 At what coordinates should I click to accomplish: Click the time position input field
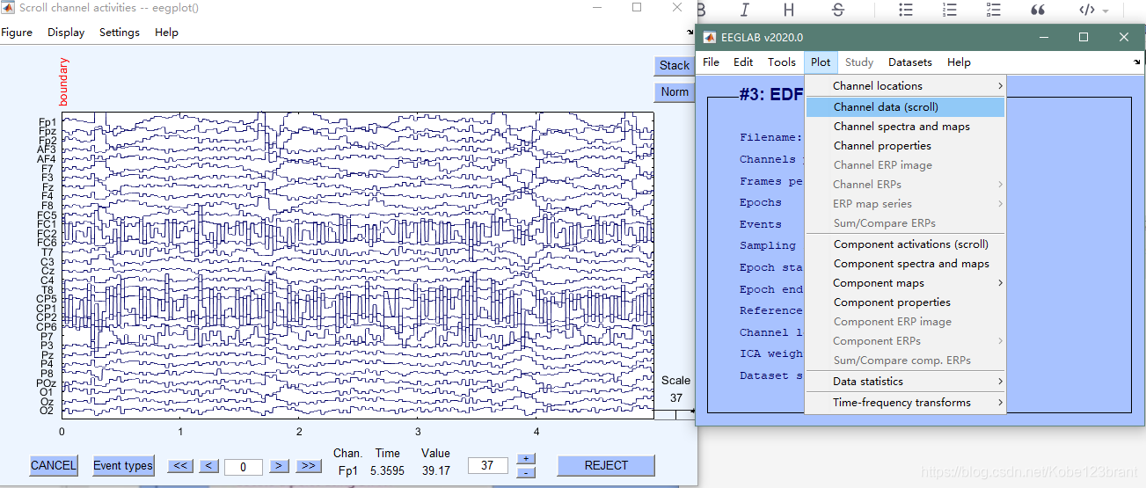tap(244, 467)
